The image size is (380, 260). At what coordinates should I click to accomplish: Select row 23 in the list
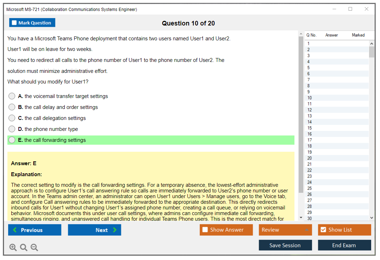[x=337, y=176]
